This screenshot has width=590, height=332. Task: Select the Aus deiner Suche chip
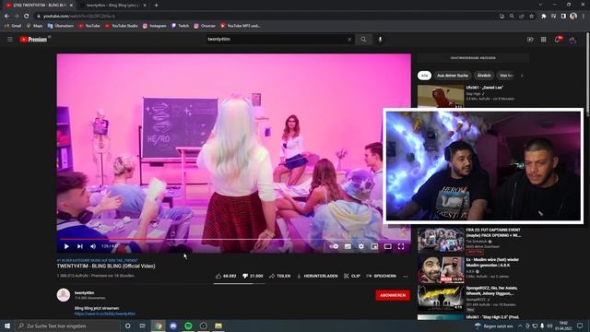coord(453,76)
